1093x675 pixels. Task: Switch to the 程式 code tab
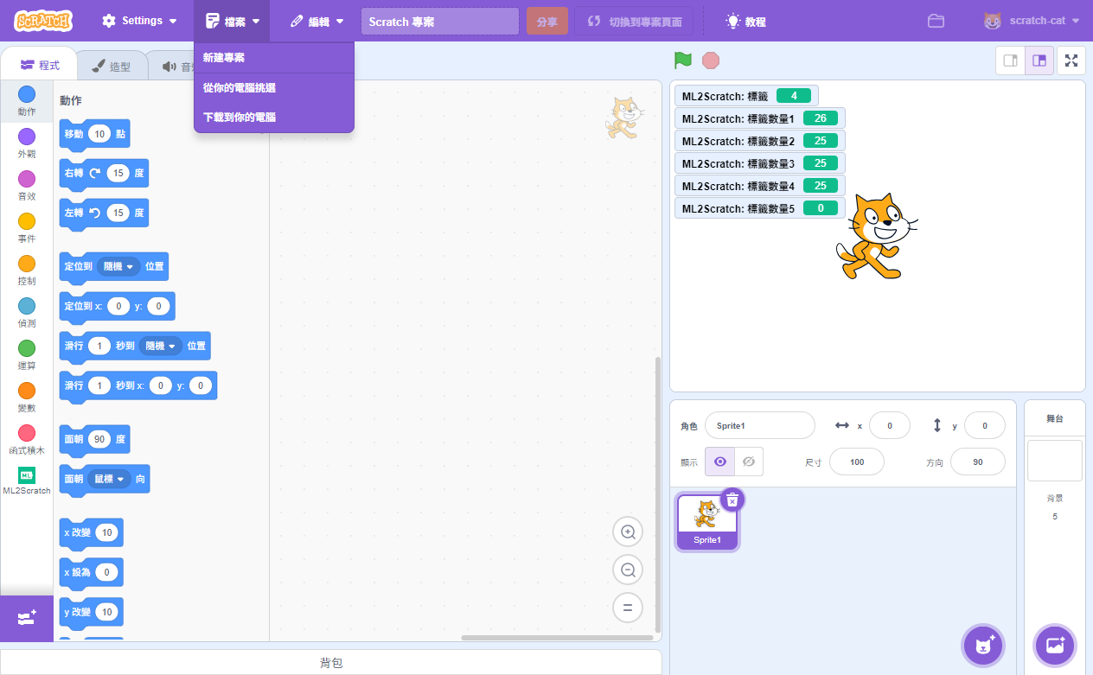tap(40, 66)
